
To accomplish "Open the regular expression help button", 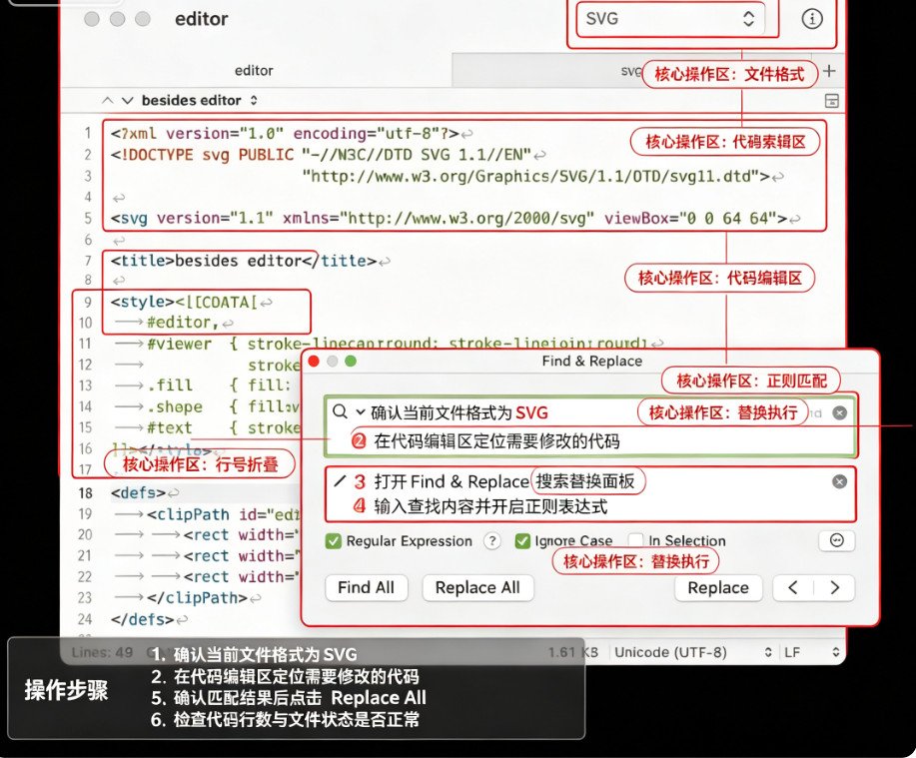I will point(492,540).
